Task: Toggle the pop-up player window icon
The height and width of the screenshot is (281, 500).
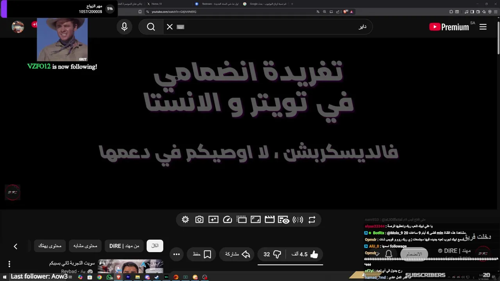Action: [x=241, y=220]
